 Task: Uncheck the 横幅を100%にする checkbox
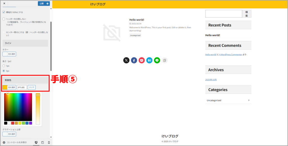[x=4, y=12]
